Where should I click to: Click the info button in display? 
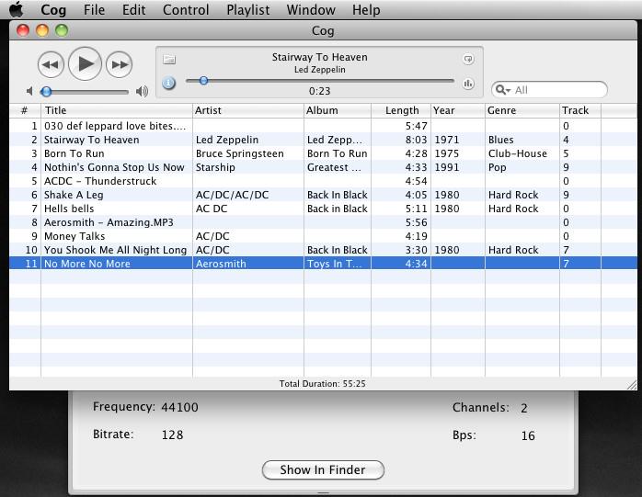tap(168, 83)
